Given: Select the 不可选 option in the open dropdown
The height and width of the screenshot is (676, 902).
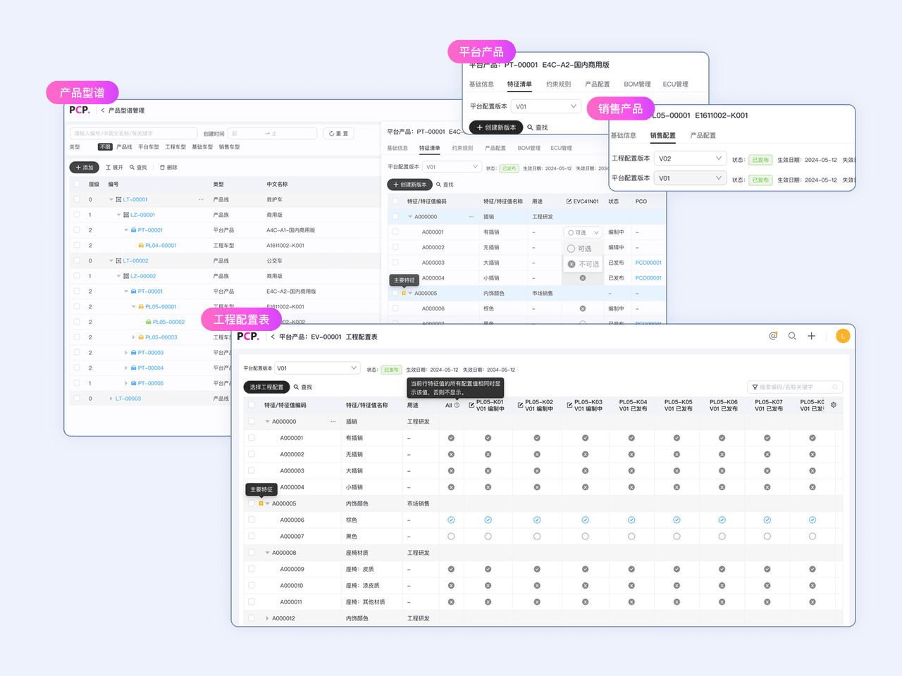Looking at the screenshot, I should [583, 264].
